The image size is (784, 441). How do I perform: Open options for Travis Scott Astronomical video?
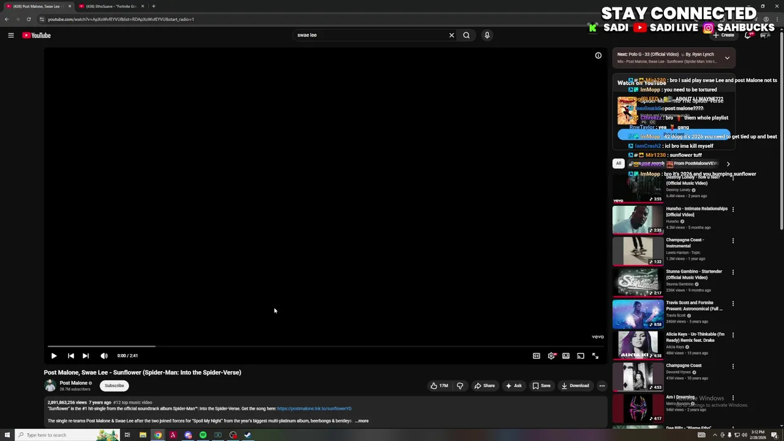(733, 303)
